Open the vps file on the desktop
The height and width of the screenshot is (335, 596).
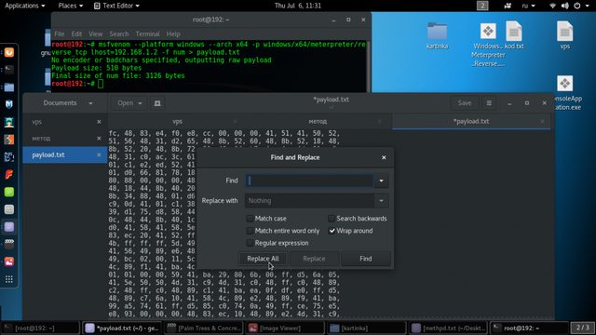[x=565, y=35]
